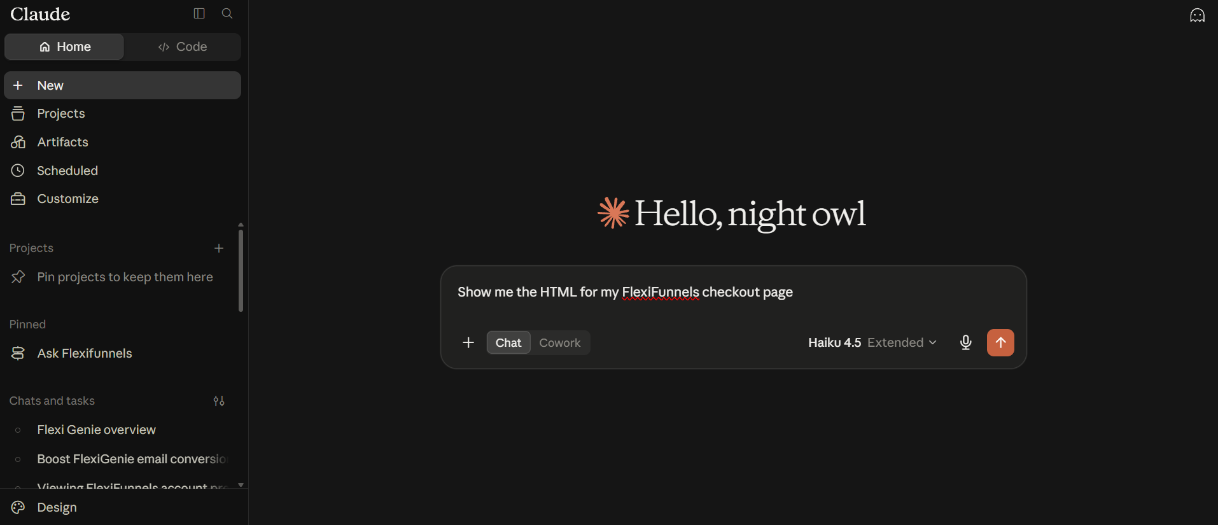Start a New chat
This screenshot has height=525, width=1218.
point(122,85)
